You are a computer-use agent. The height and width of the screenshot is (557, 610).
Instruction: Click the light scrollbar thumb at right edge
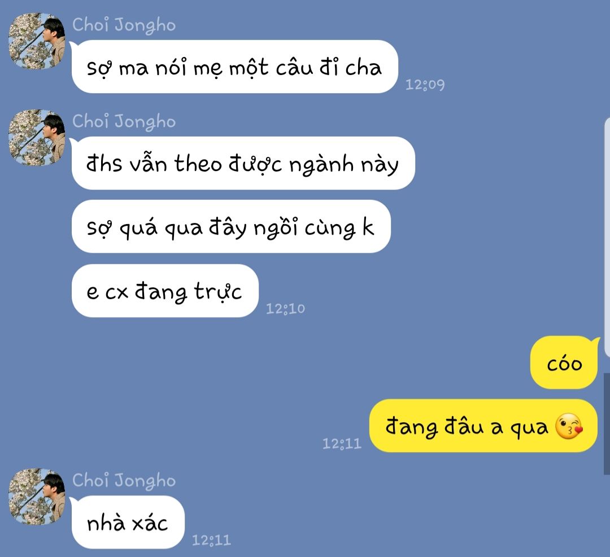pos(607,237)
